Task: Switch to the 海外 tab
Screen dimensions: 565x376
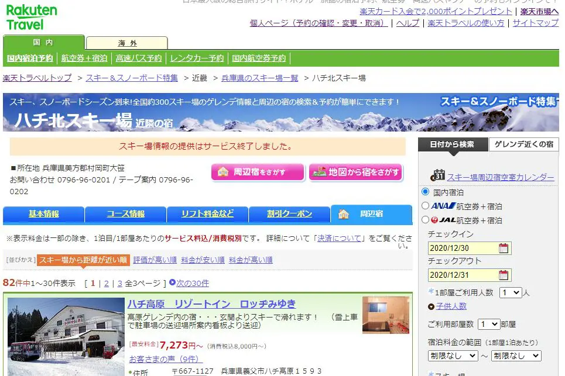Action: [x=127, y=43]
